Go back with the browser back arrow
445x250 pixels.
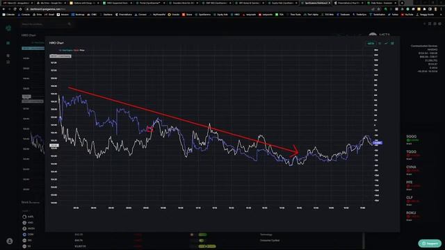coord(3,9)
